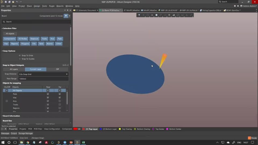Open the Snap Distance dropdown

[x=44, y=74]
